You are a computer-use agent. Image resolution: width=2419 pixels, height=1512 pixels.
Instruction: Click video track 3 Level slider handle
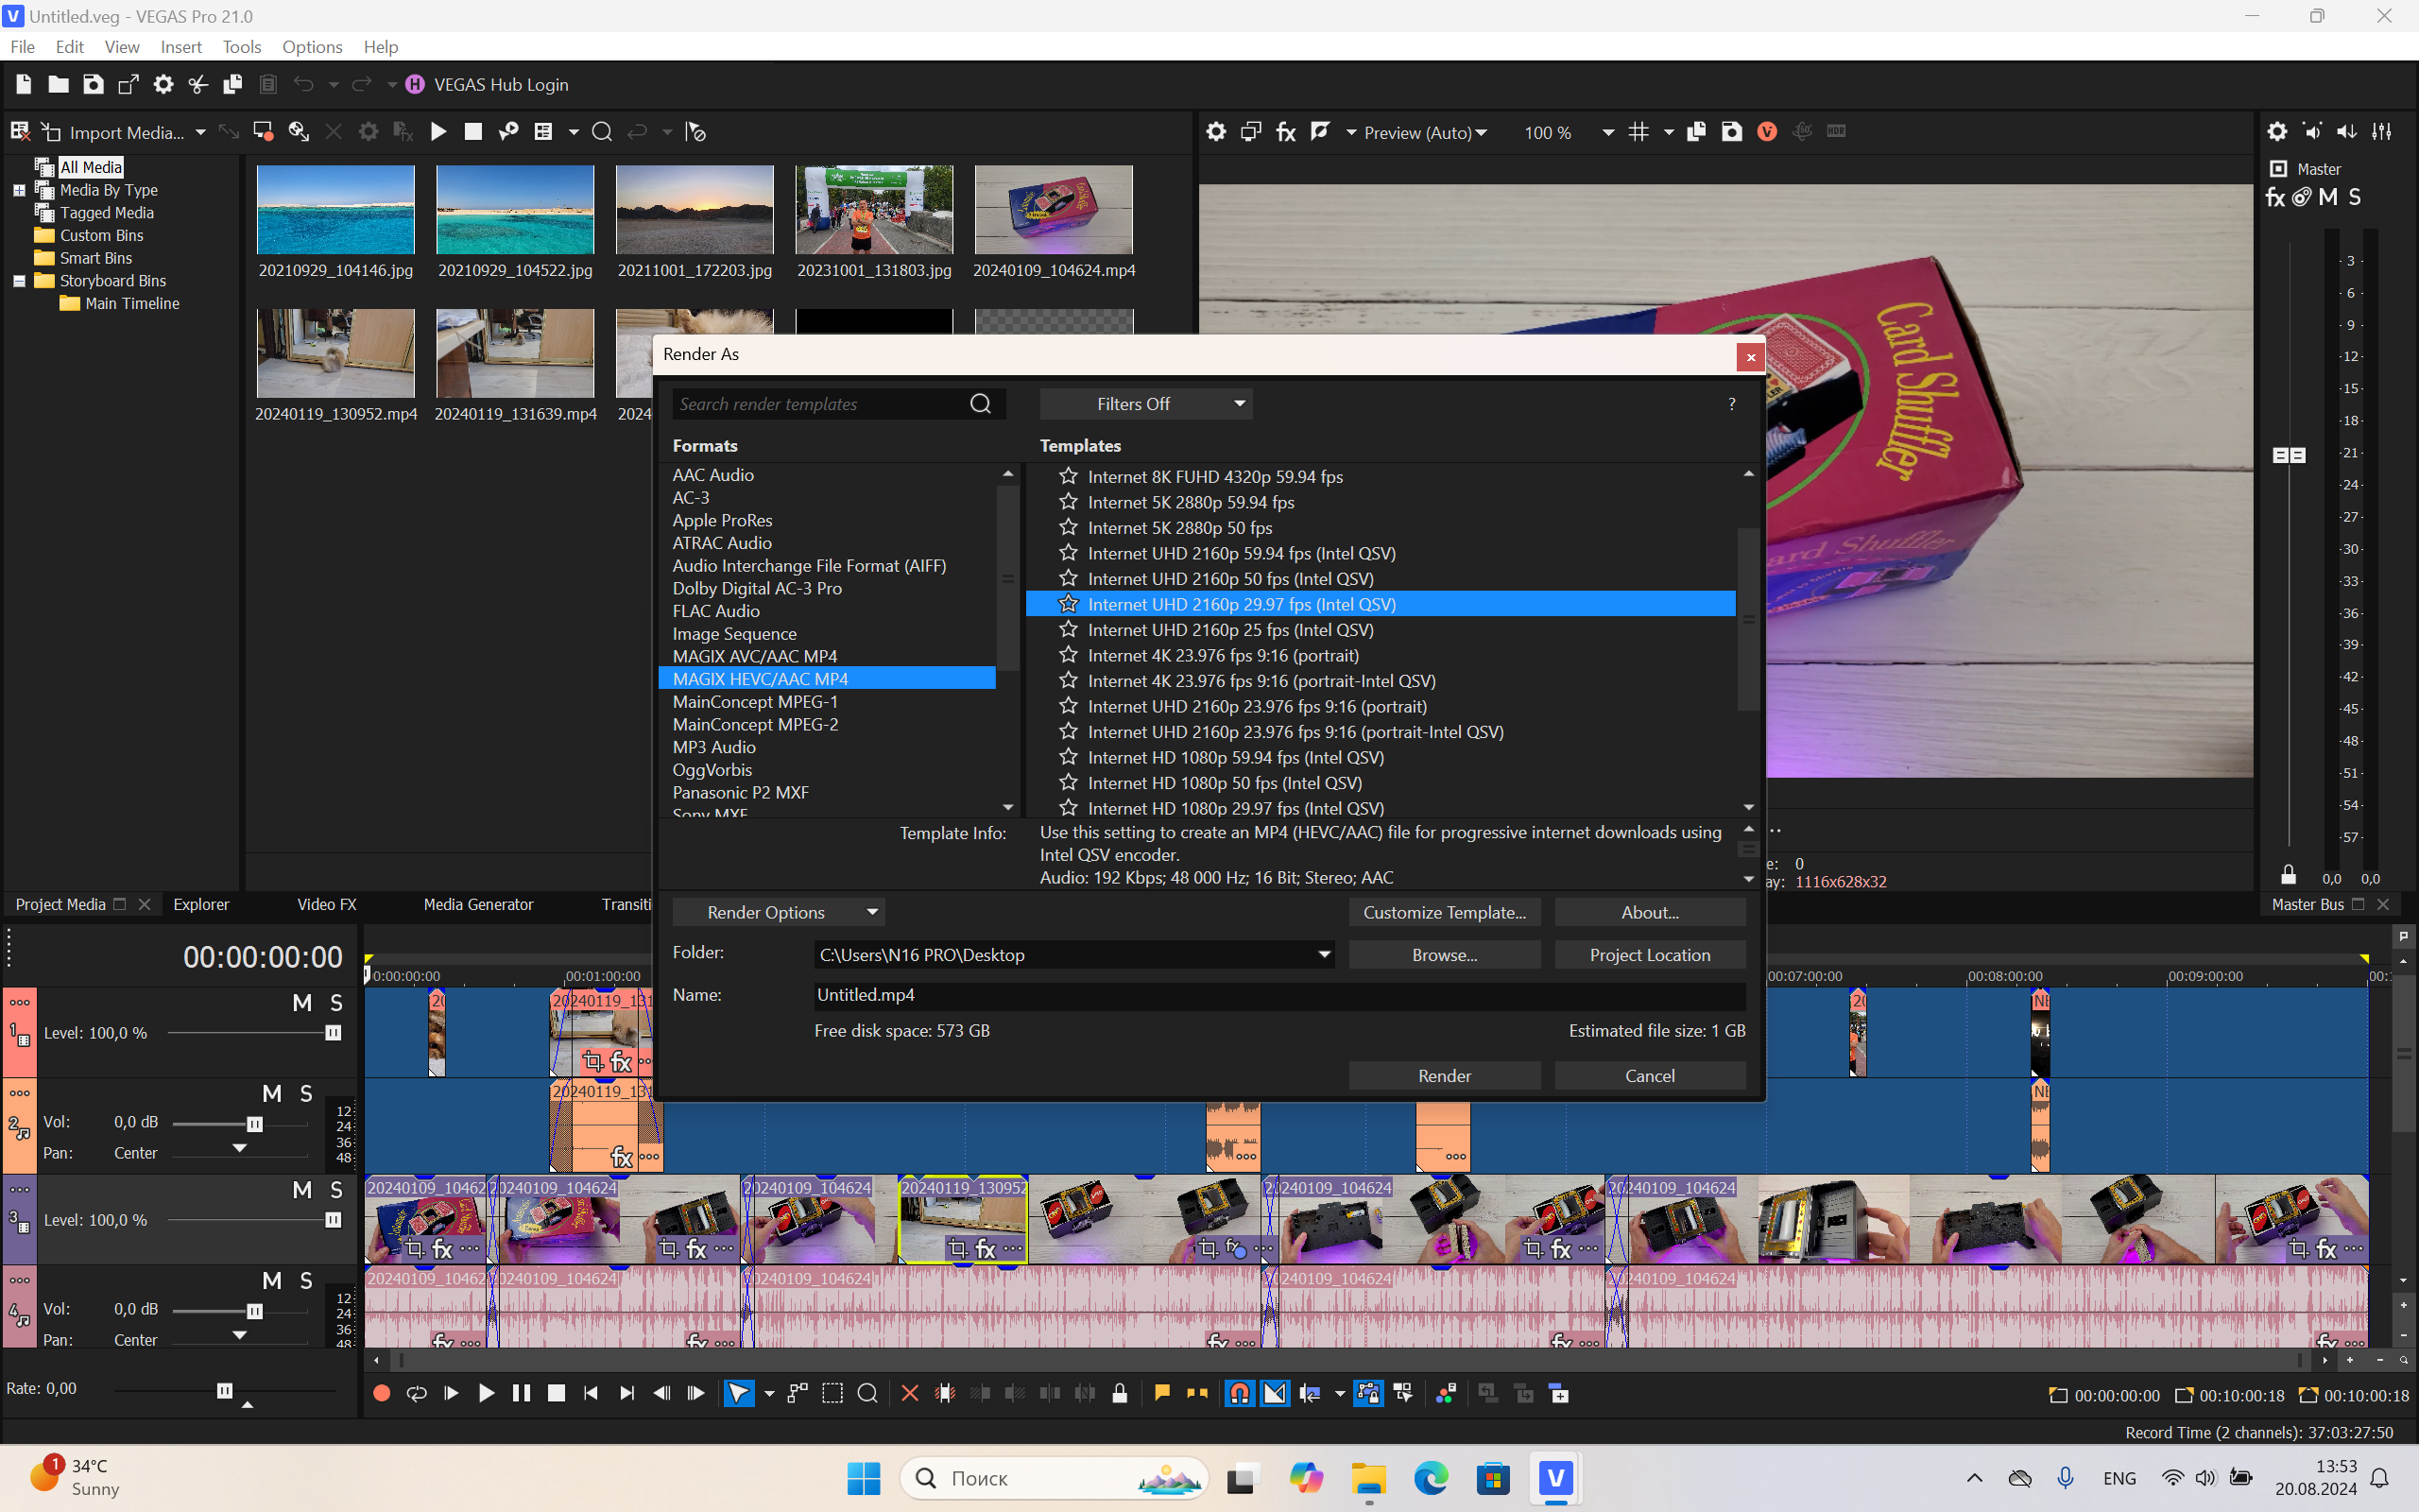pyautogui.click(x=333, y=1220)
